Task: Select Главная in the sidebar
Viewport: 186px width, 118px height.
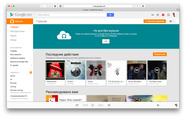Action: (14, 27)
